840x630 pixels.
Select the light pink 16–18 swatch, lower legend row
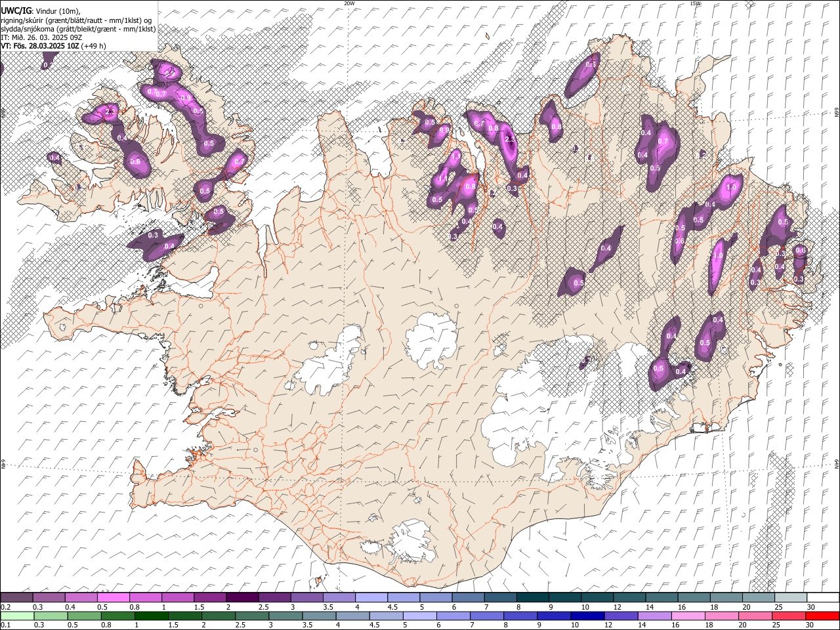click(x=688, y=616)
